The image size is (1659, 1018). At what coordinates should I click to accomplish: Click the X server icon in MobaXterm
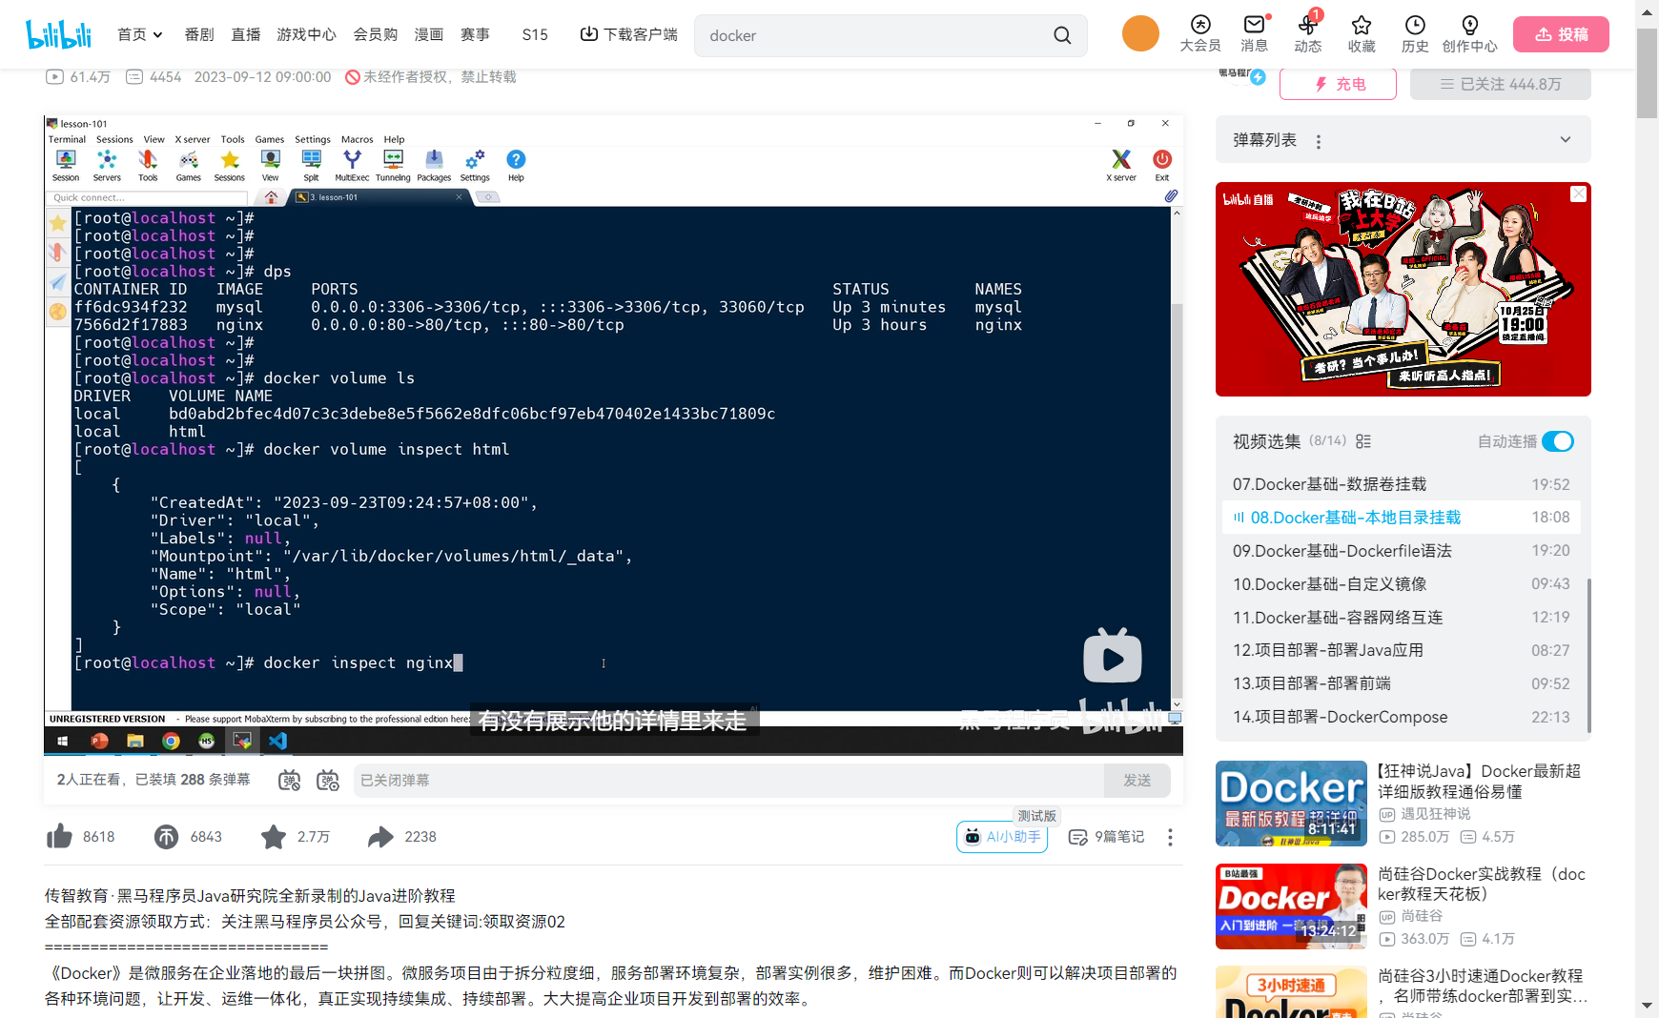pos(1120,164)
